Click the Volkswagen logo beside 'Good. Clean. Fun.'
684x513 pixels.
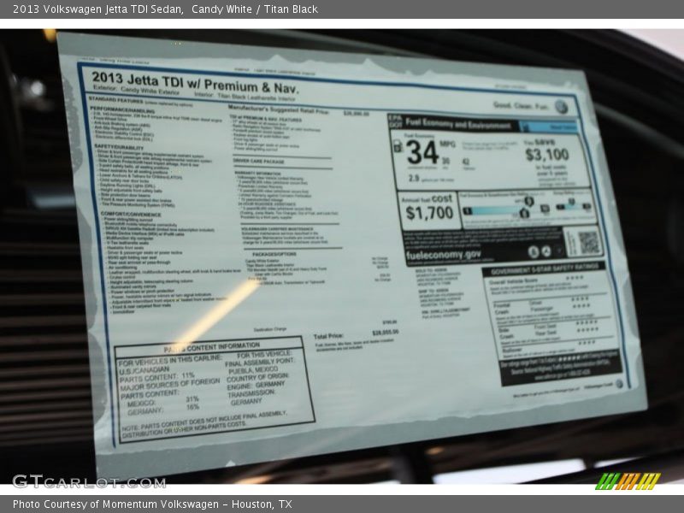point(561,106)
